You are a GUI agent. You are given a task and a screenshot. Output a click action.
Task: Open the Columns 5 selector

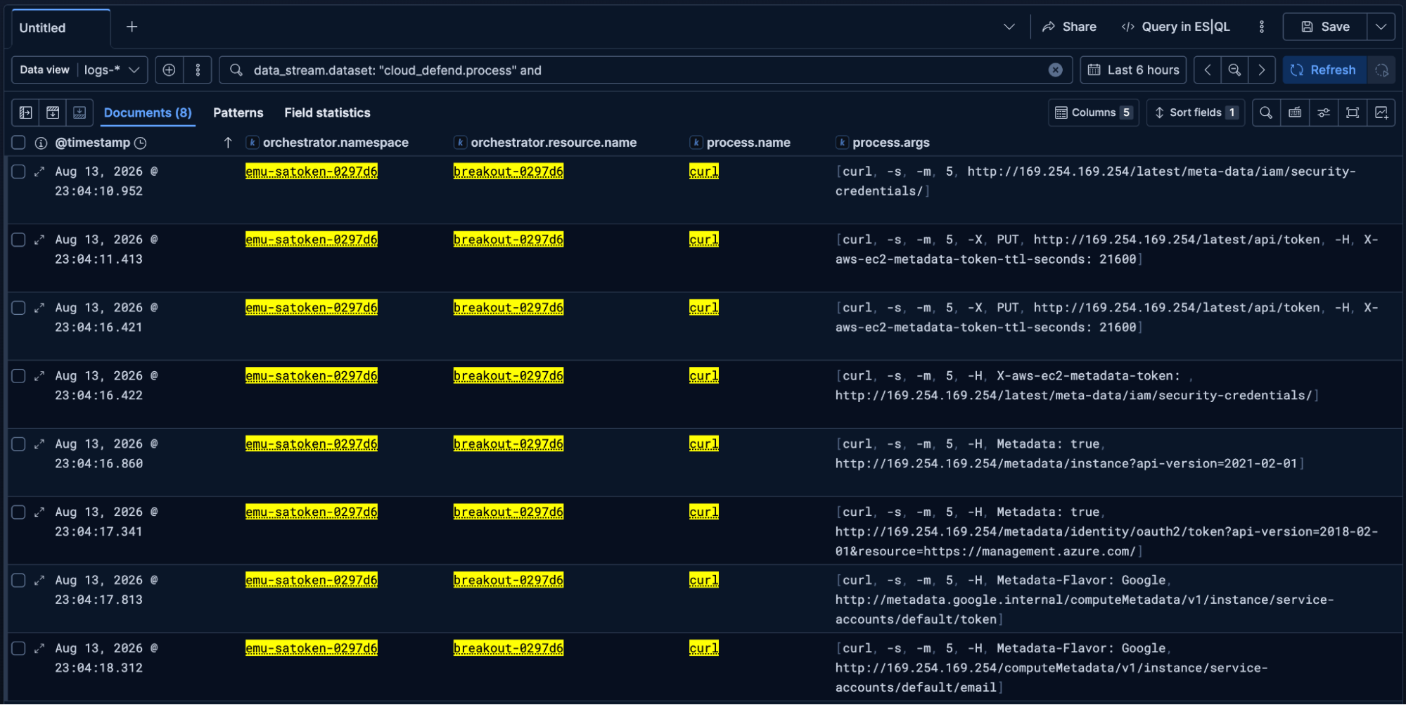pos(1094,112)
